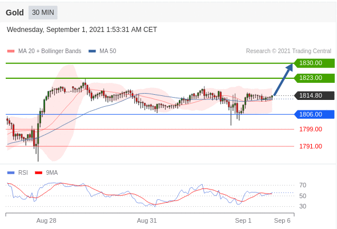Click the Sep 1 date axis label

243,220
